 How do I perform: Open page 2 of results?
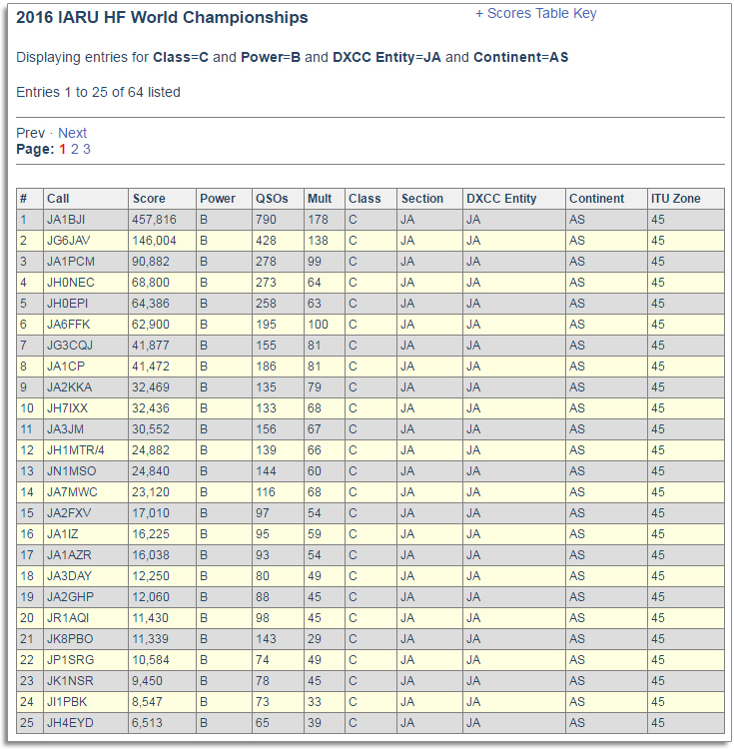(x=74, y=149)
